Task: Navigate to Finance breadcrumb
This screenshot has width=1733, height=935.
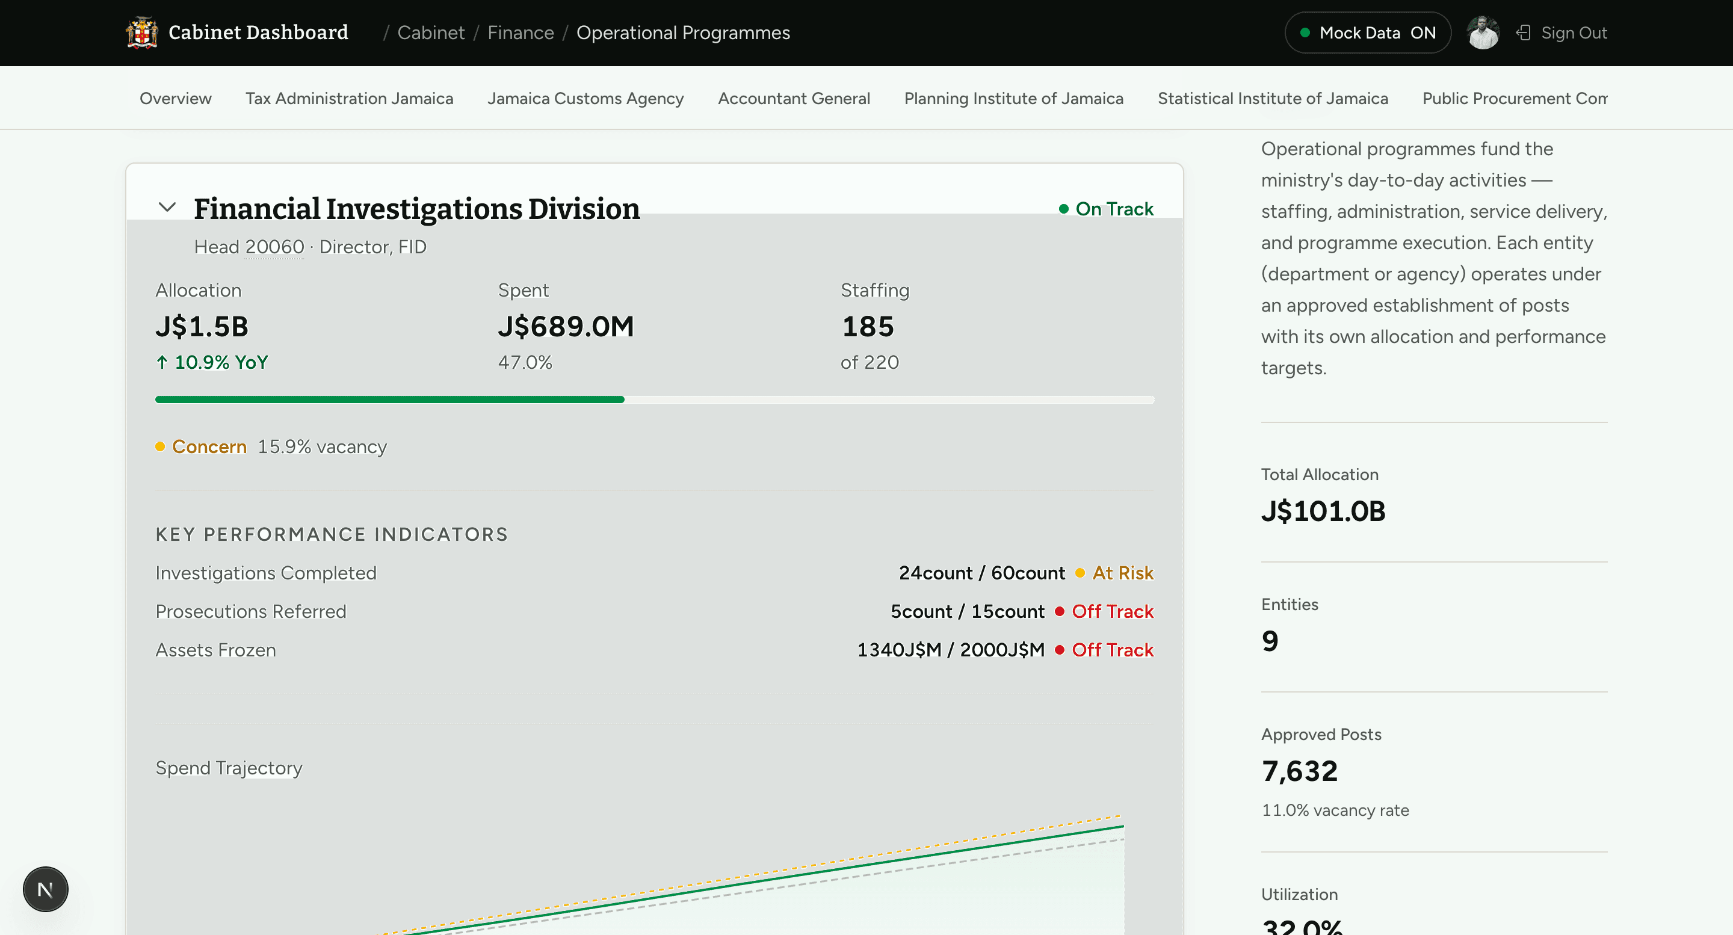Action: pyautogui.click(x=521, y=32)
